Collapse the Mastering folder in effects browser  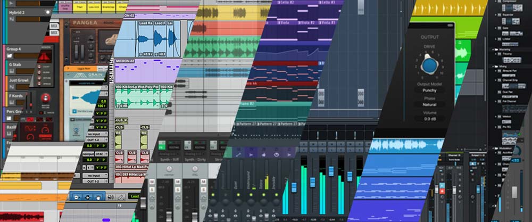493,49
